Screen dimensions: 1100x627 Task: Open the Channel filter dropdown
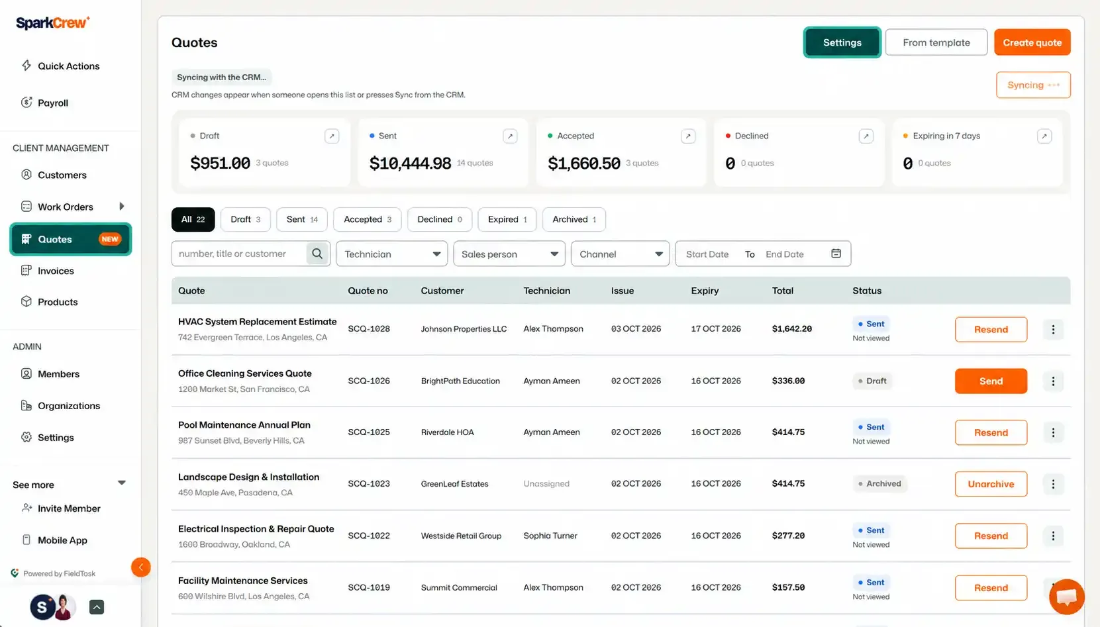point(621,254)
